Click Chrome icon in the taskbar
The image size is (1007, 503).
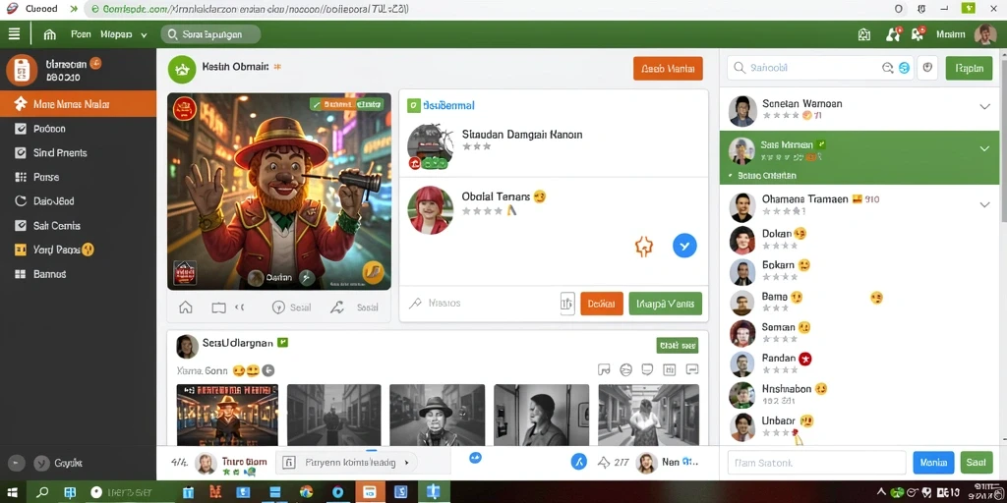tap(307, 492)
